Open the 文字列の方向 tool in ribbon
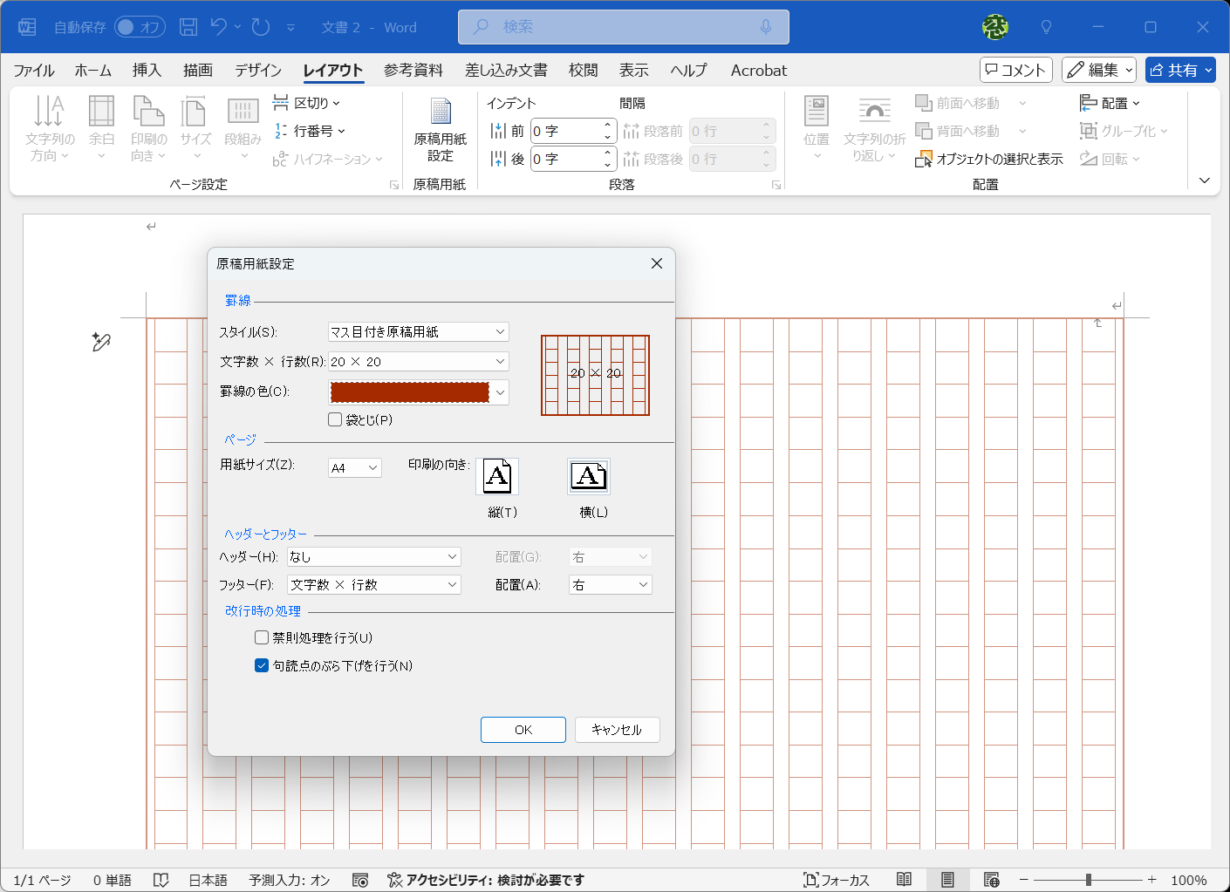 coord(50,128)
